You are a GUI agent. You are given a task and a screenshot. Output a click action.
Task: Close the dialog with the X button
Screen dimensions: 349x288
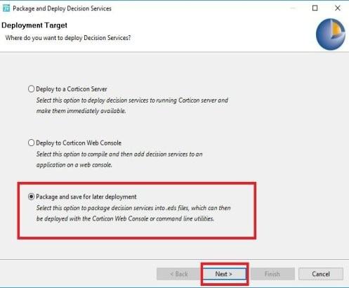(338, 8)
